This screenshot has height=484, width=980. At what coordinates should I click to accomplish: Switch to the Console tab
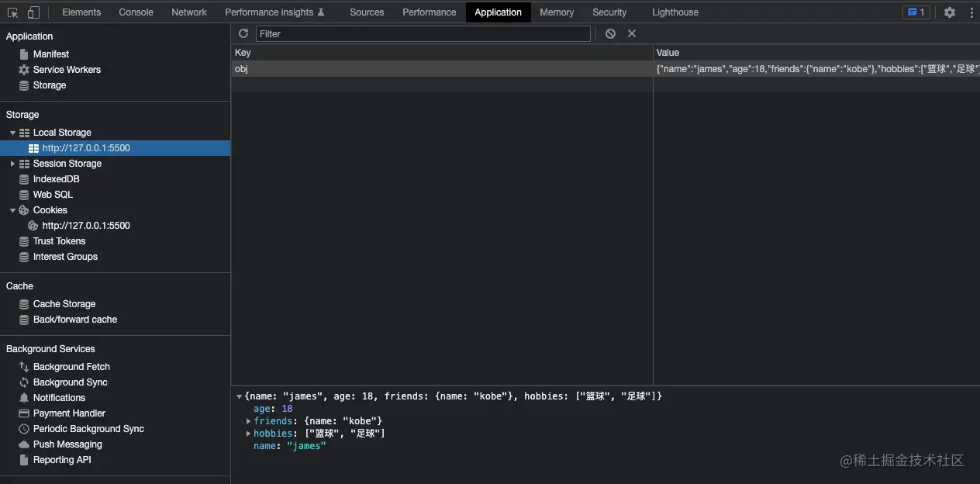tap(136, 12)
